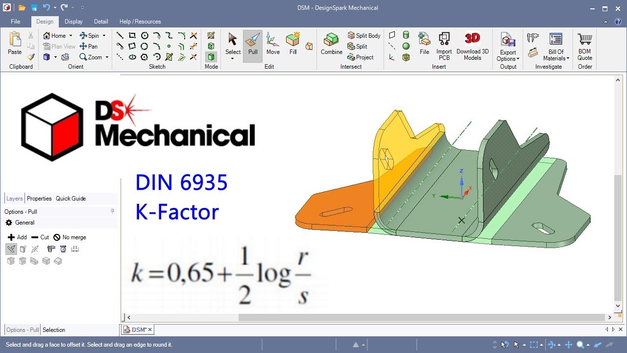Screen dimensions: 627x353
Task: Enable the No merge pull option
Action: pyautogui.click(x=70, y=237)
